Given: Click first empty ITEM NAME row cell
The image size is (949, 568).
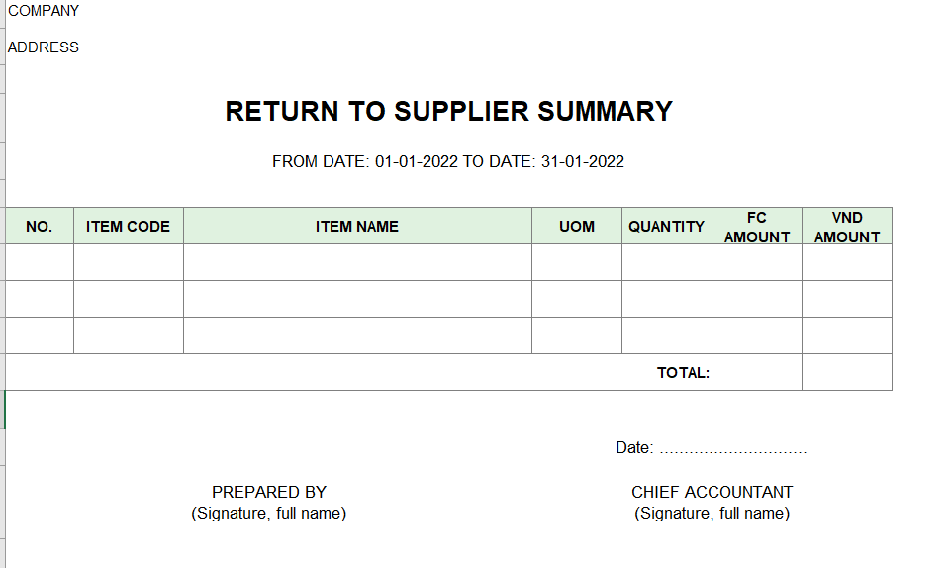Looking at the screenshot, I should click(357, 262).
